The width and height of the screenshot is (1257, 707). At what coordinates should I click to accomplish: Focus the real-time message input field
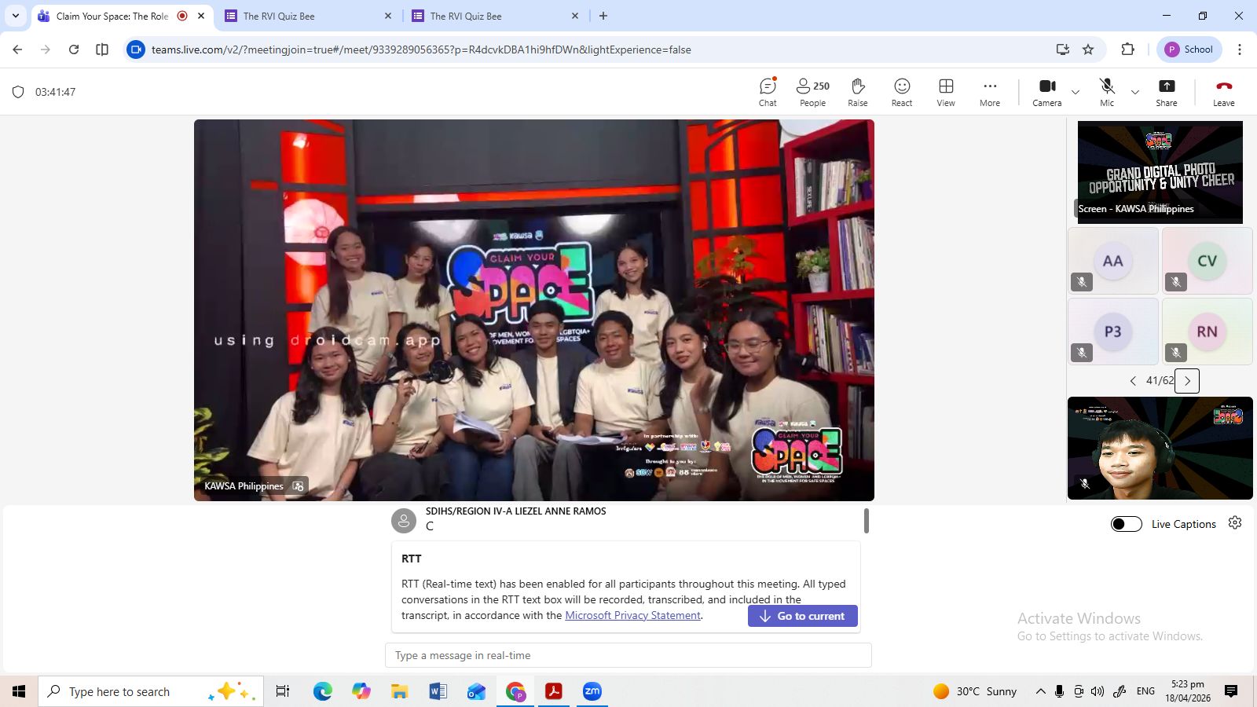[628, 655]
